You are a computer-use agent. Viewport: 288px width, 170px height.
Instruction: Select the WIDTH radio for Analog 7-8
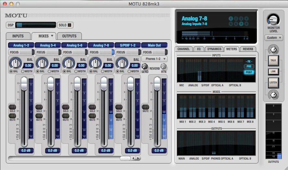click(x=103, y=71)
